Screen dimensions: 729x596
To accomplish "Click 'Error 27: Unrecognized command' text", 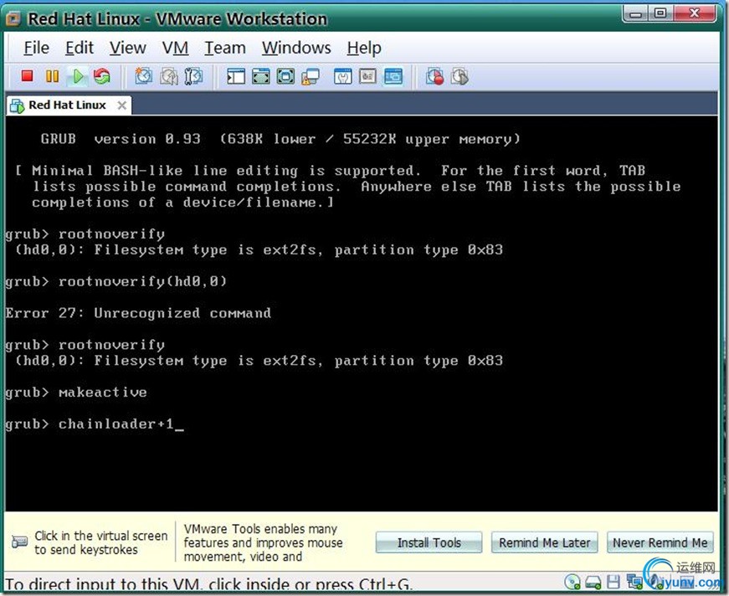I will [138, 313].
